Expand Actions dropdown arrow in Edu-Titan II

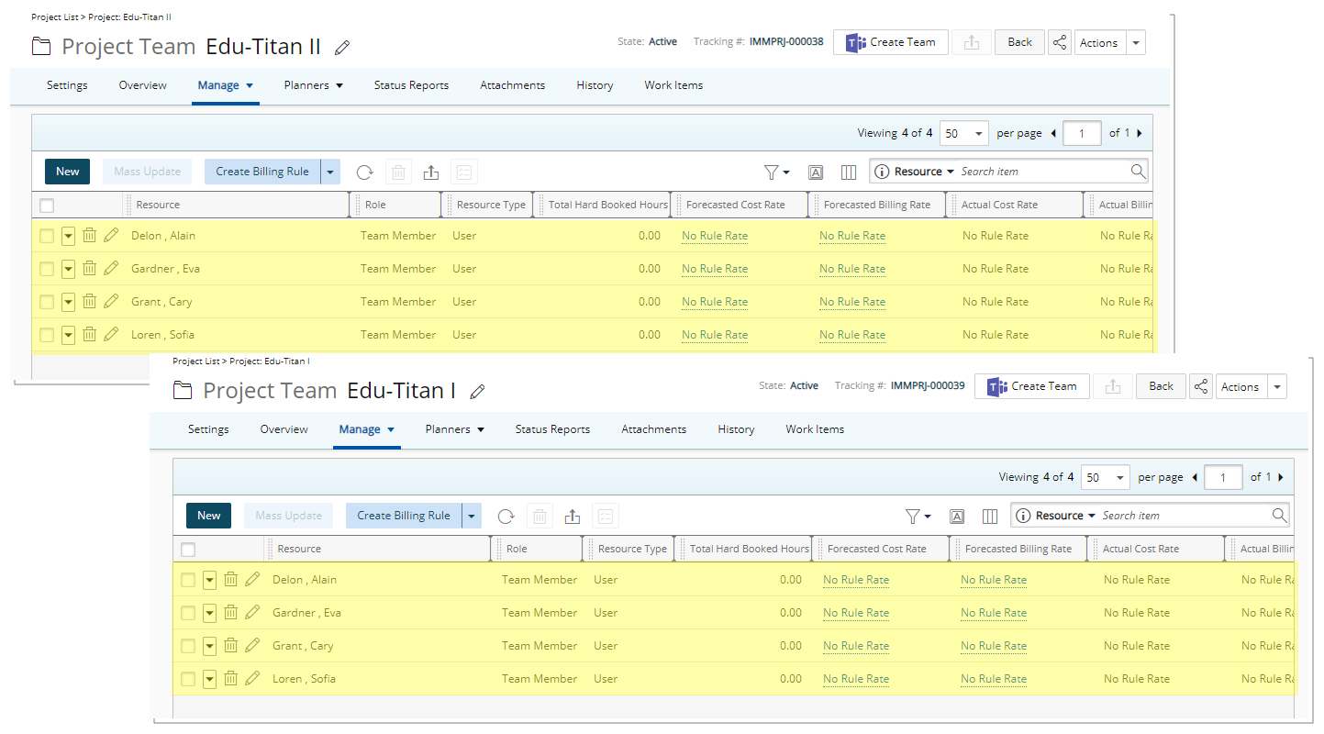point(1136,43)
